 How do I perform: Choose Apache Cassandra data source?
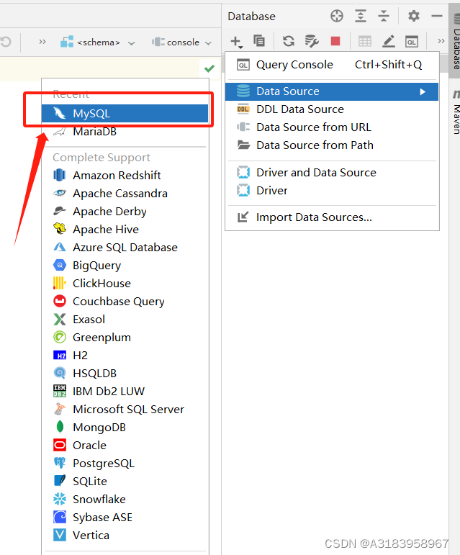(x=125, y=193)
